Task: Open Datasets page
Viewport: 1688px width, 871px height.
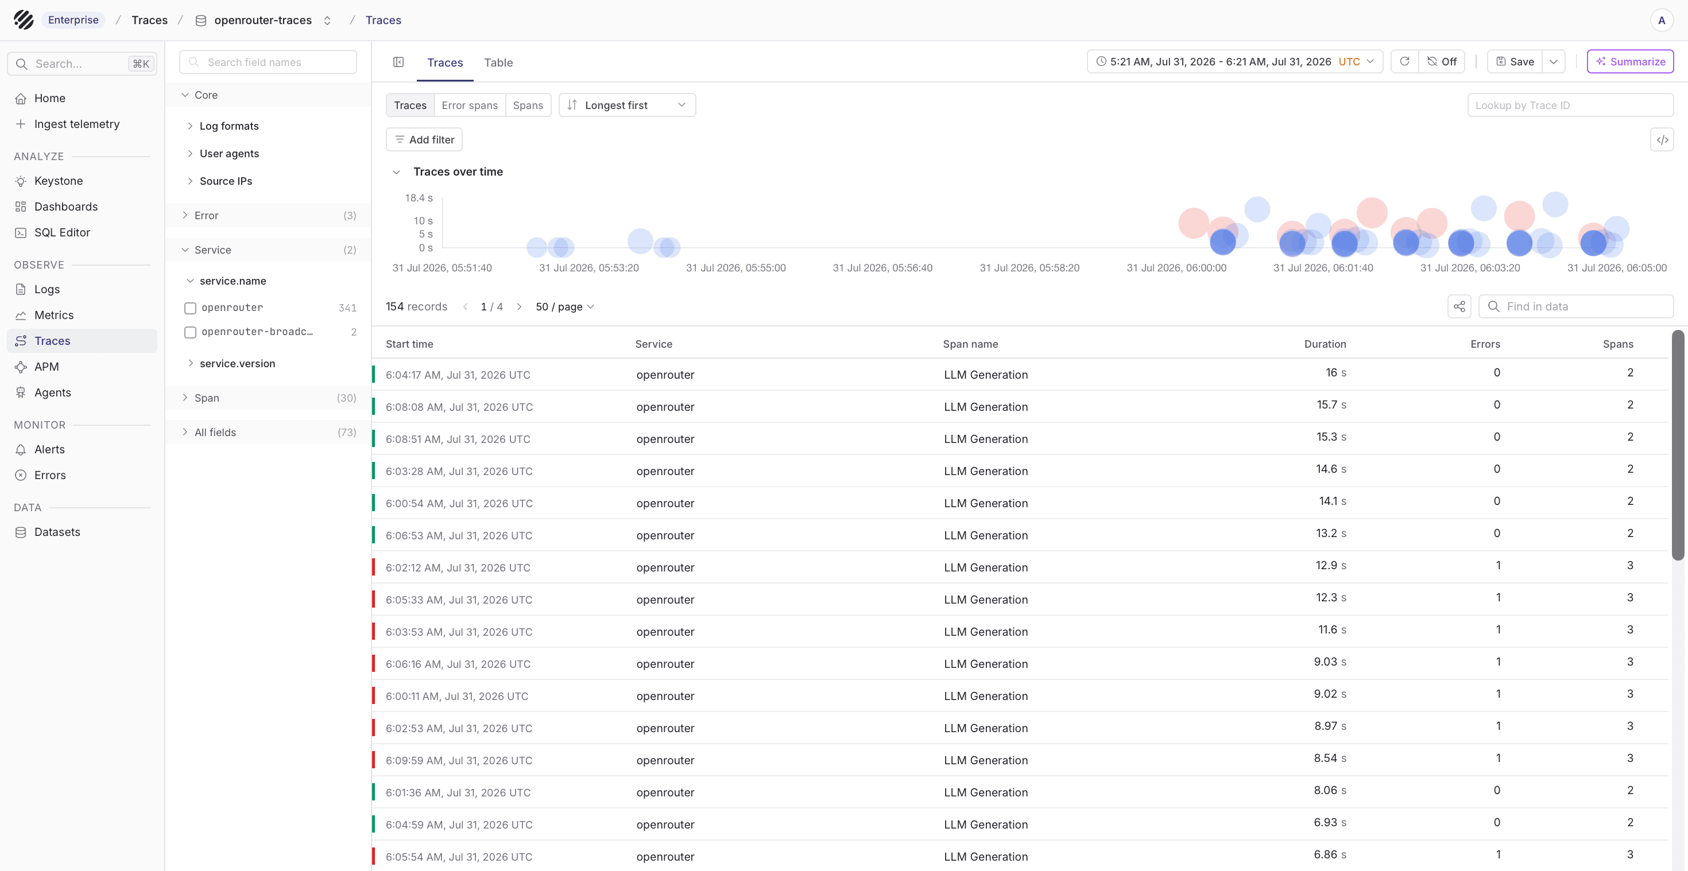Action: pos(82,532)
